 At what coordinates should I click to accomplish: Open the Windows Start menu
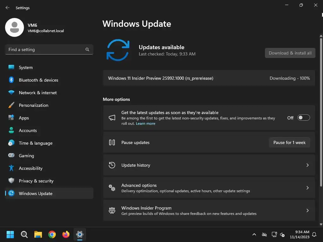(x=10, y=234)
